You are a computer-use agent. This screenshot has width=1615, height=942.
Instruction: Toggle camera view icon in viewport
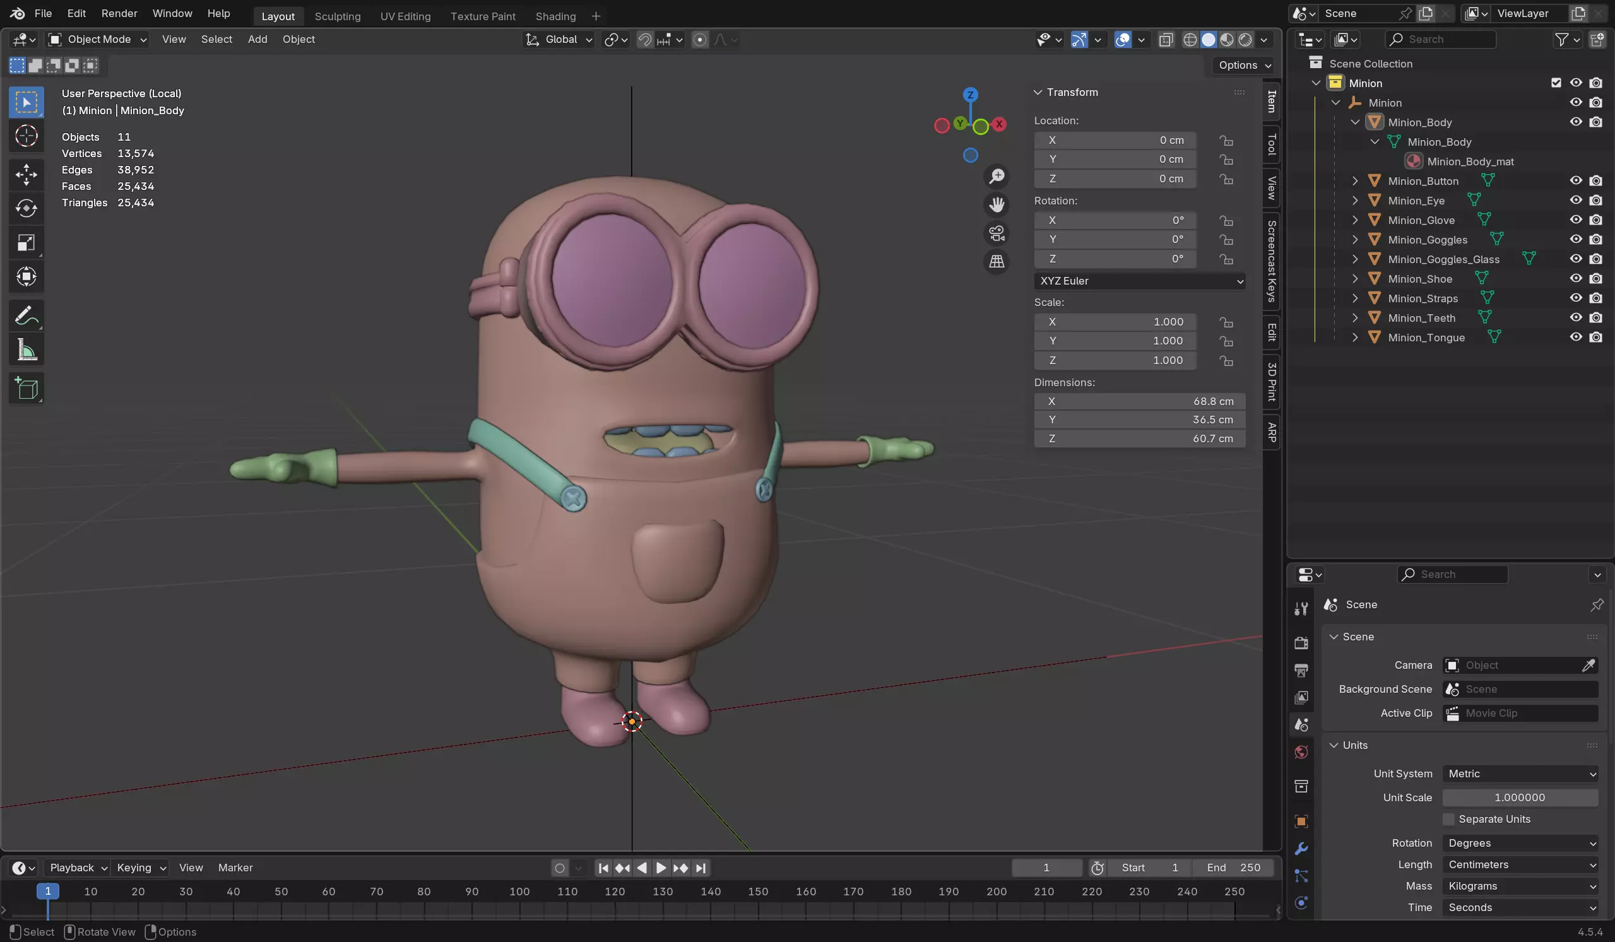tap(997, 233)
